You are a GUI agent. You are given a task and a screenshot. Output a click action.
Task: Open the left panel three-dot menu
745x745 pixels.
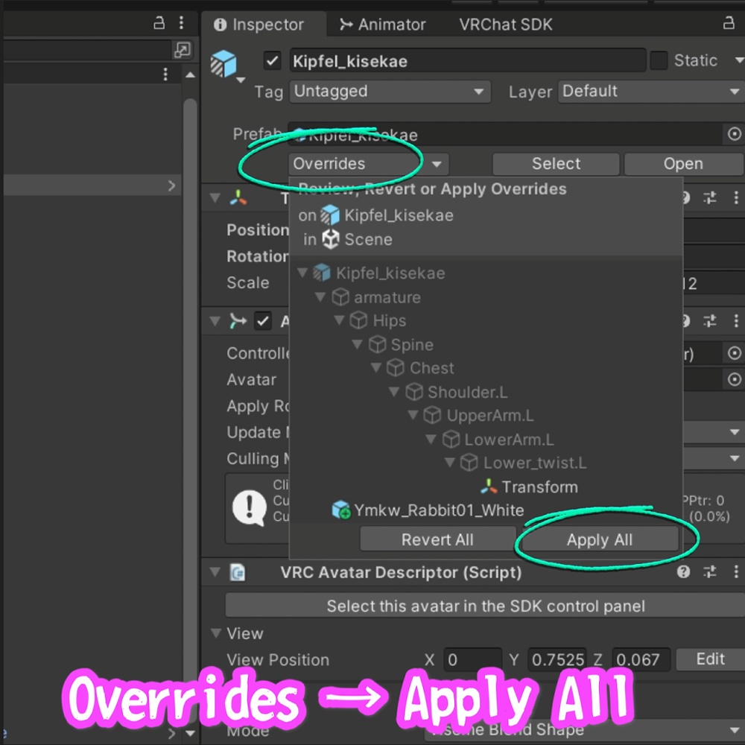(181, 22)
